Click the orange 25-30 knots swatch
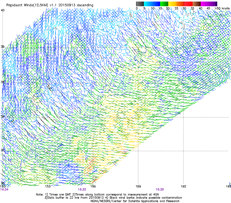The width and height of the screenshot is (231, 203). [180, 4]
